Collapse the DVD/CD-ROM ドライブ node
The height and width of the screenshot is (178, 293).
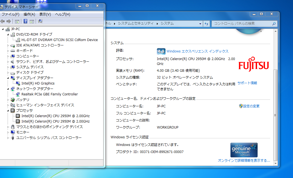tap(8, 35)
